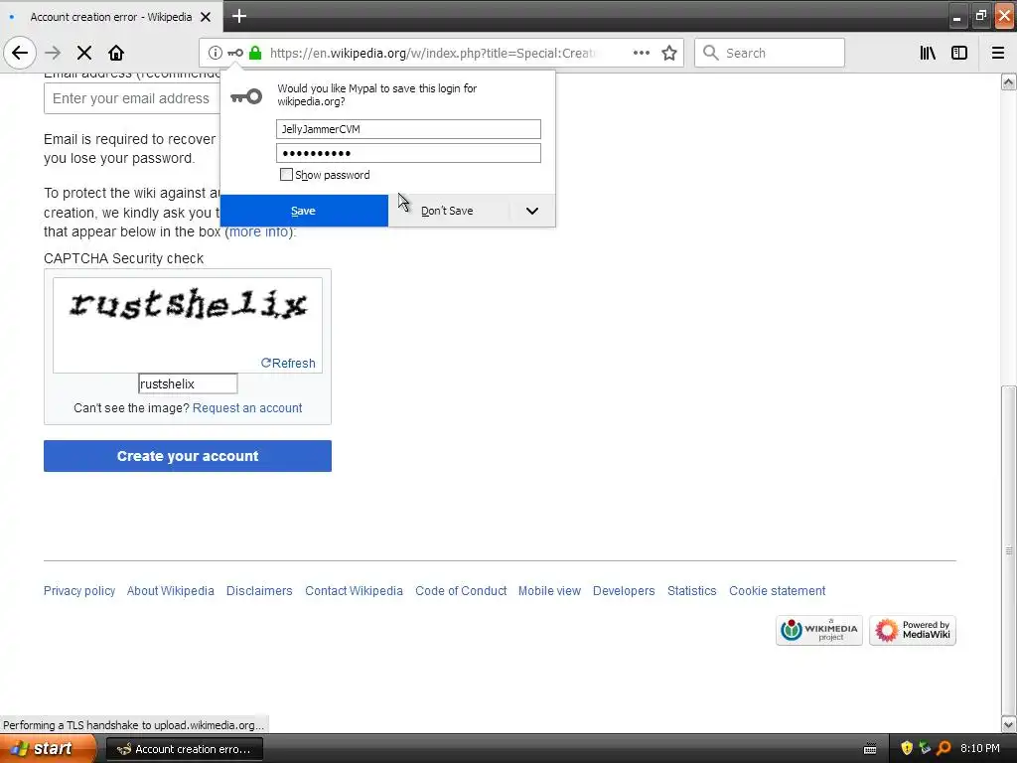Click the green padlock security icon
This screenshot has width=1017, height=763.
tap(255, 53)
